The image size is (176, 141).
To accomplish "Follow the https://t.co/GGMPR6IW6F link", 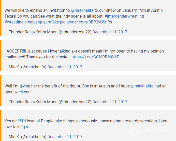I will tap(95, 57).
